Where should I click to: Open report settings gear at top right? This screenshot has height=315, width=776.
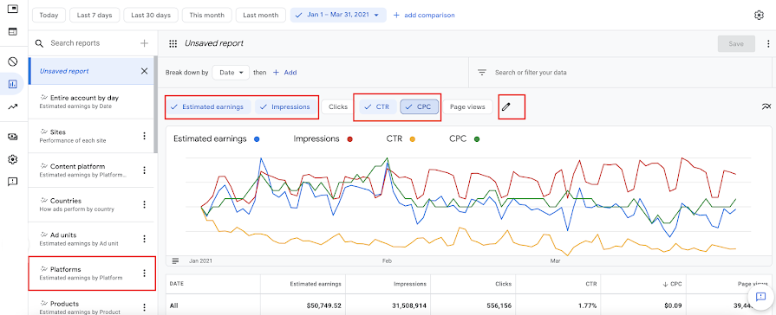[x=759, y=16]
